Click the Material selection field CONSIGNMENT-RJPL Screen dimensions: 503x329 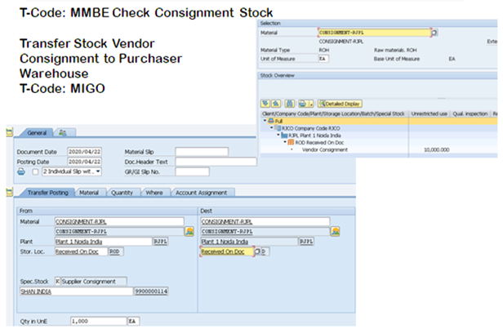pyautogui.click(x=374, y=33)
